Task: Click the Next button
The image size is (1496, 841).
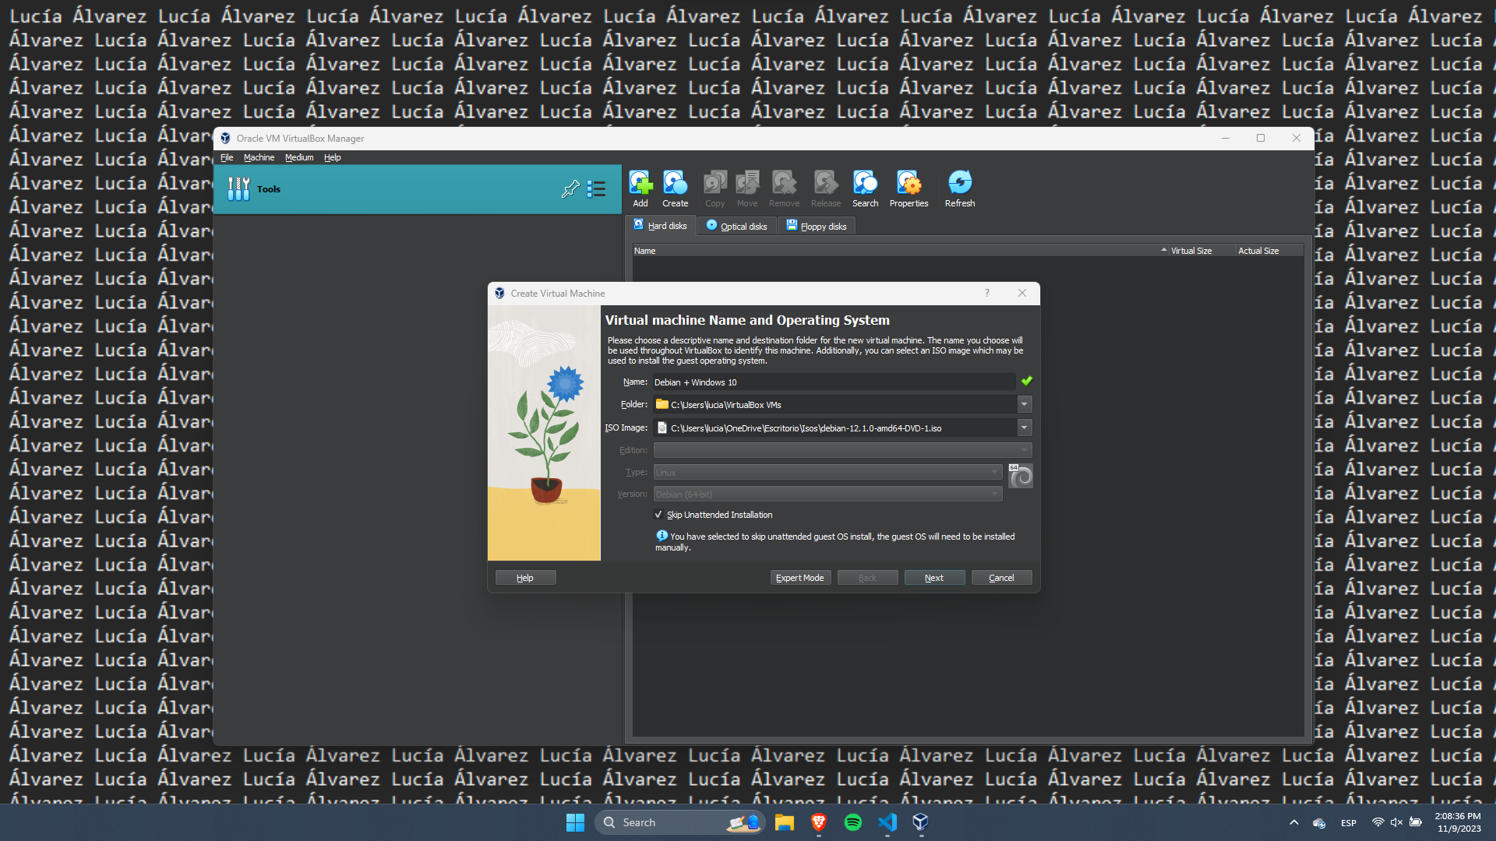Action: click(934, 578)
